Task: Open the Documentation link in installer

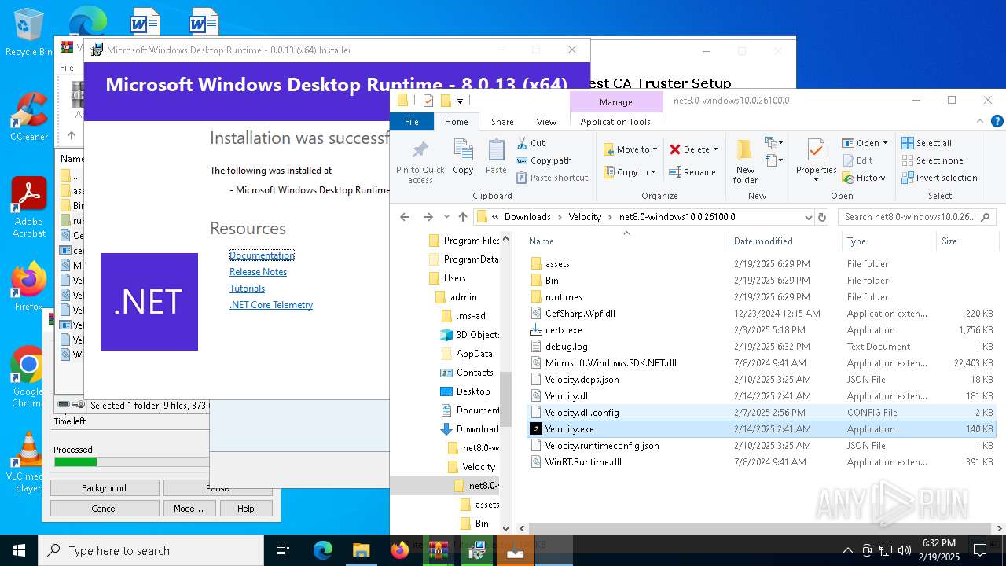Action: pos(262,255)
